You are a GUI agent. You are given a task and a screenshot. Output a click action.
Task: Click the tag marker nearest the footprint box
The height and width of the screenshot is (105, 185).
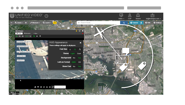[124, 67]
